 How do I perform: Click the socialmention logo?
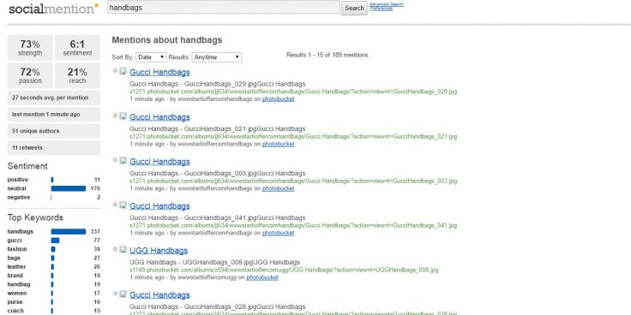point(53,9)
